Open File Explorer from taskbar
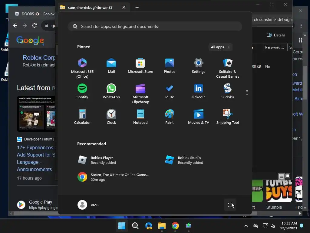Viewport: 310px width, 233px height. pyautogui.click(x=162, y=226)
